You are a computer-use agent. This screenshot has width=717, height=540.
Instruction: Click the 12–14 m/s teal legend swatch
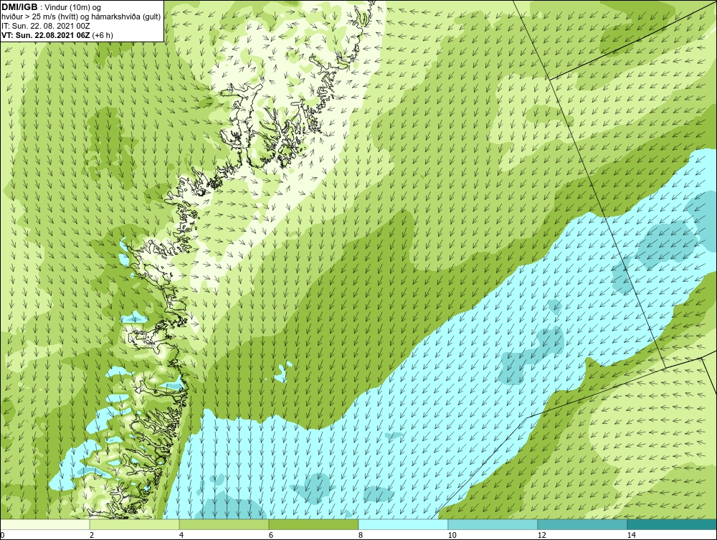(582, 524)
